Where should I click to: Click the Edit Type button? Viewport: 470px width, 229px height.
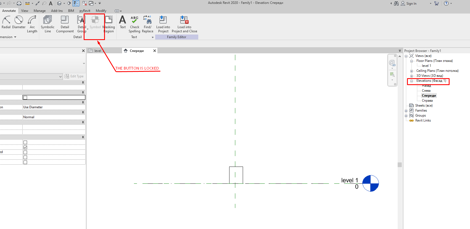click(74, 76)
